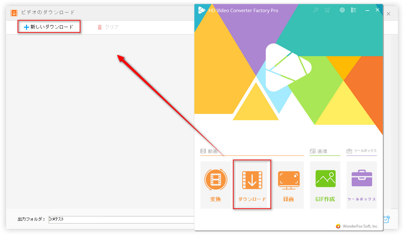This screenshot has width=404, height=235.
Task: Select the ダウンロード (Download) tool icon
Action: [x=252, y=179]
